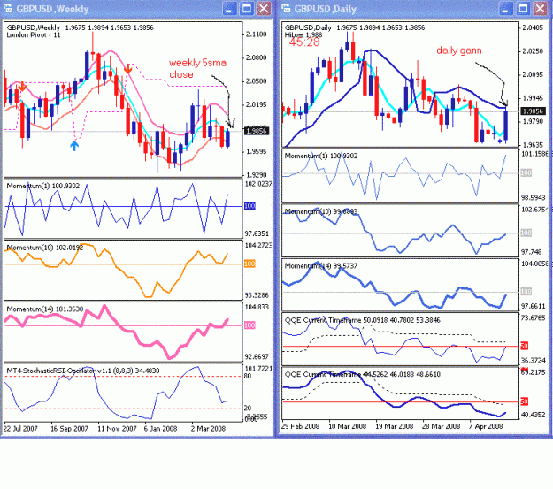
Task: Click the '7 Apr 2008' date on daily axis
Action: [486, 426]
